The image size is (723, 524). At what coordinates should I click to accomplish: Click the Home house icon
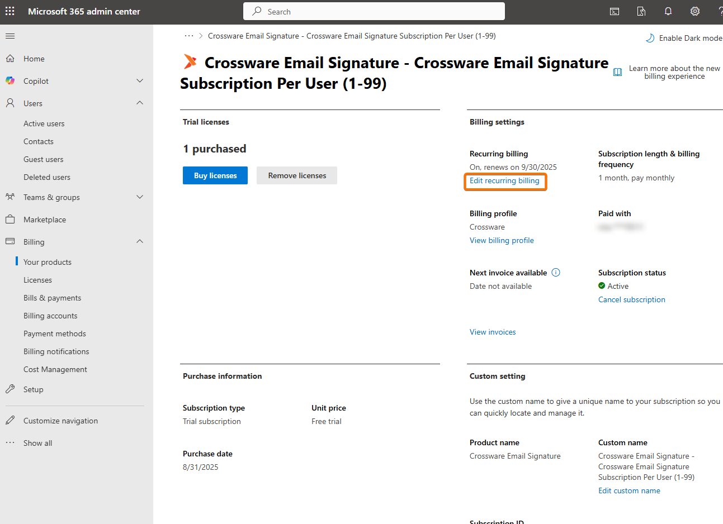tap(10, 59)
